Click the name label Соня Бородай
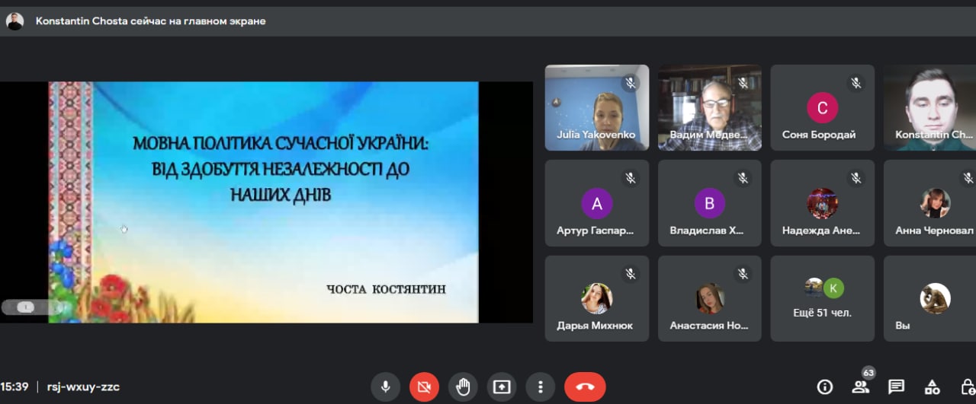The image size is (976, 404). click(819, 135)
